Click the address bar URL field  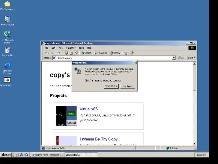pos(114,58)
